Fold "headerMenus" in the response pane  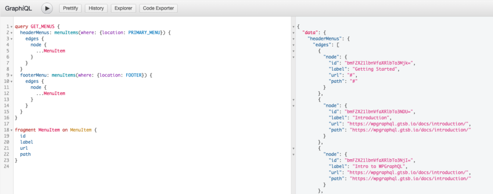294,39
